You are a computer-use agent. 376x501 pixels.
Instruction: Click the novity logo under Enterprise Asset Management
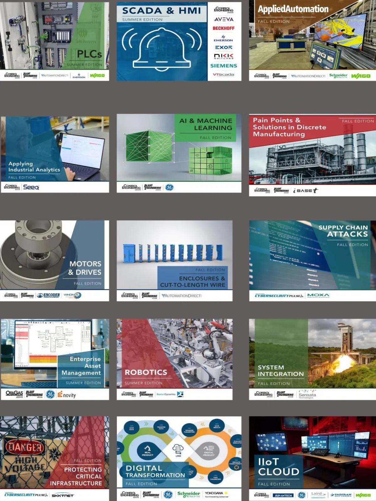[67, 395]
